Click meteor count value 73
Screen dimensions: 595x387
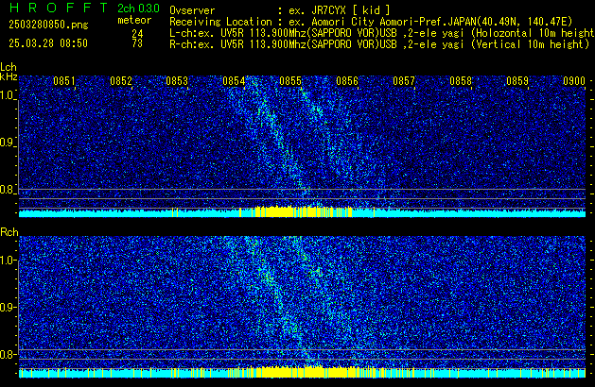tap(137, 43)
